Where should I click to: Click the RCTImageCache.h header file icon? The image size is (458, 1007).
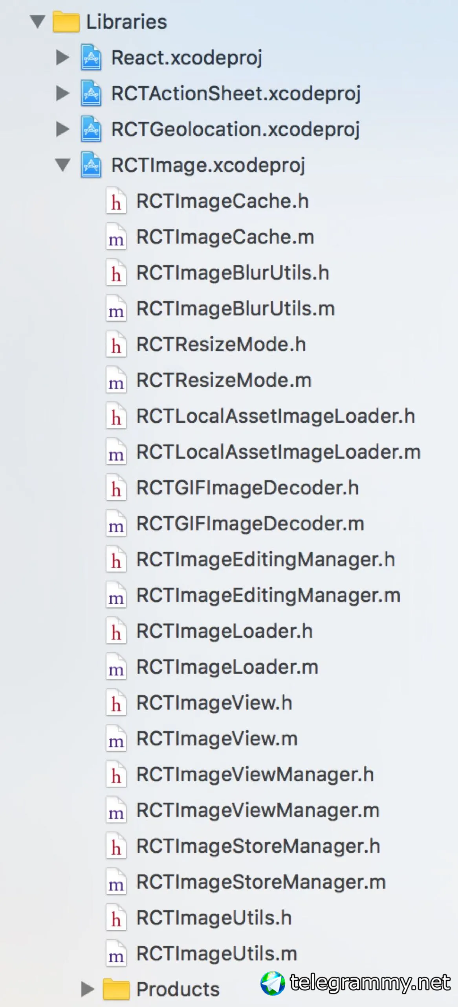tap(116, 201)
